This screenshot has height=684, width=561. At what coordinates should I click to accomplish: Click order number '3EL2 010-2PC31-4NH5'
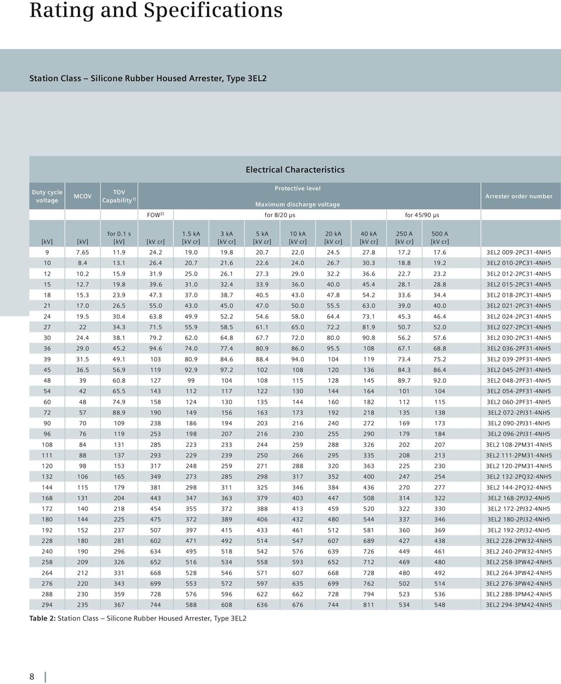(x=519, y=263)
